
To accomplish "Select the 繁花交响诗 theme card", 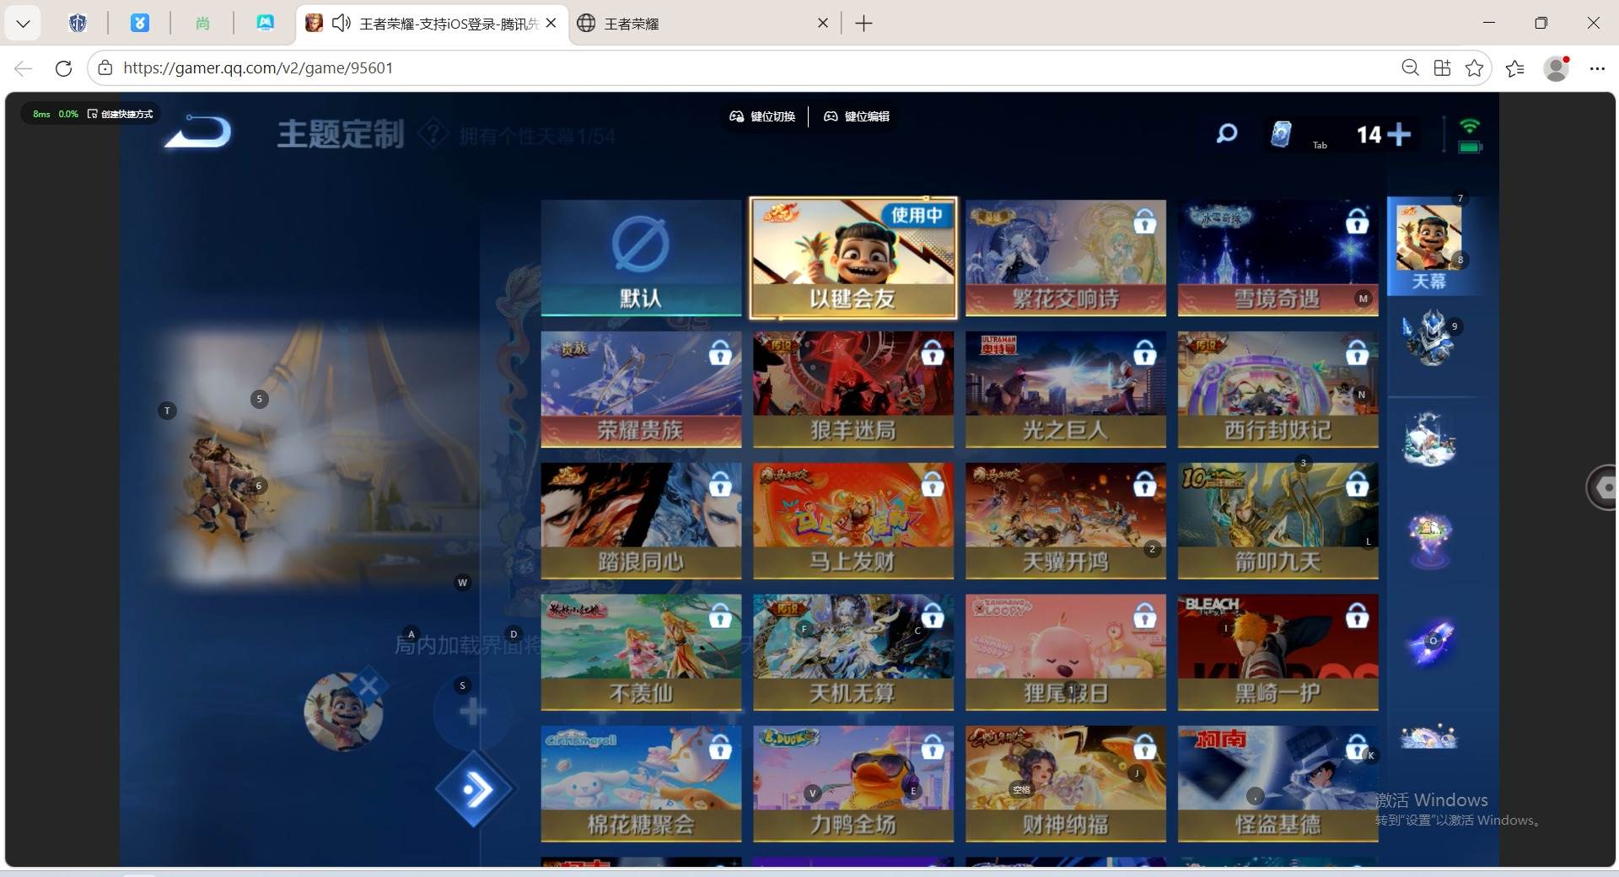I will (x=1066, y=258).
